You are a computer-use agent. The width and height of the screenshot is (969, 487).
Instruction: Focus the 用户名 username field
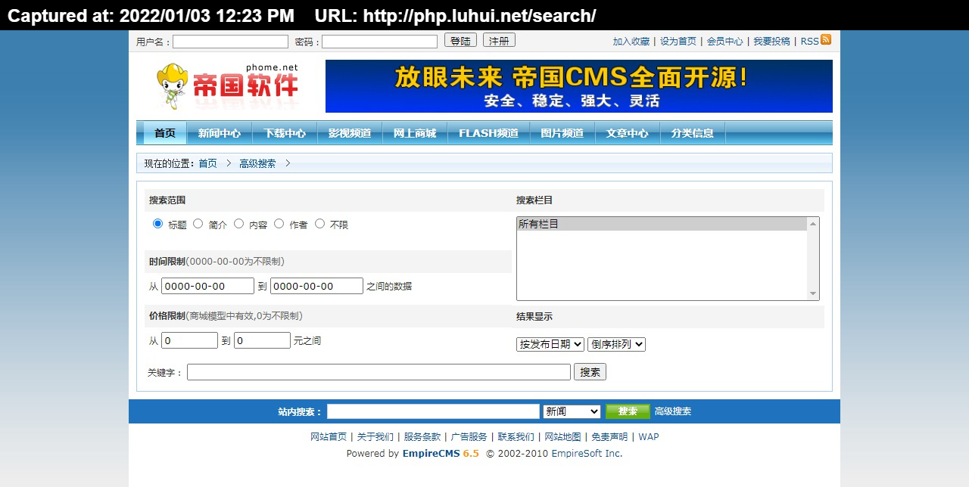tap(230, 42)
